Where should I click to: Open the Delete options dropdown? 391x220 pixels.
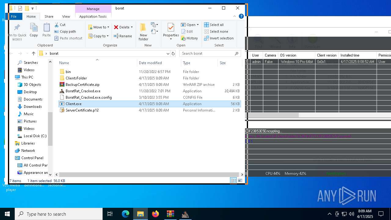pos(132,27)
